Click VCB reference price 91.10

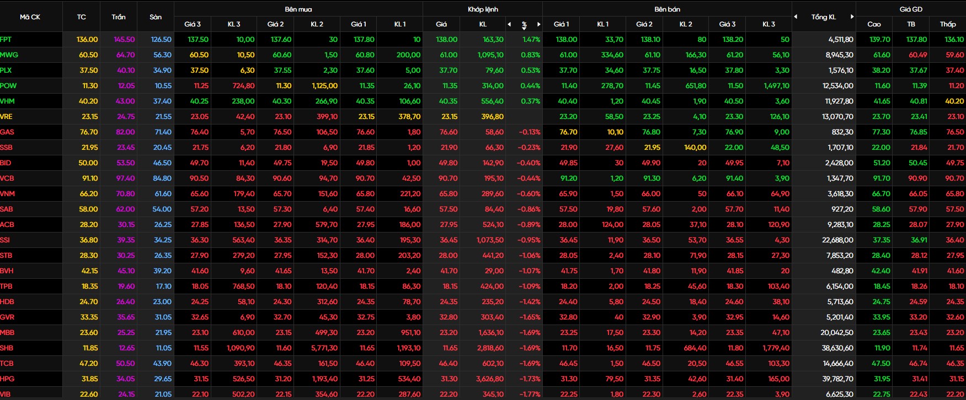point(90,179)
